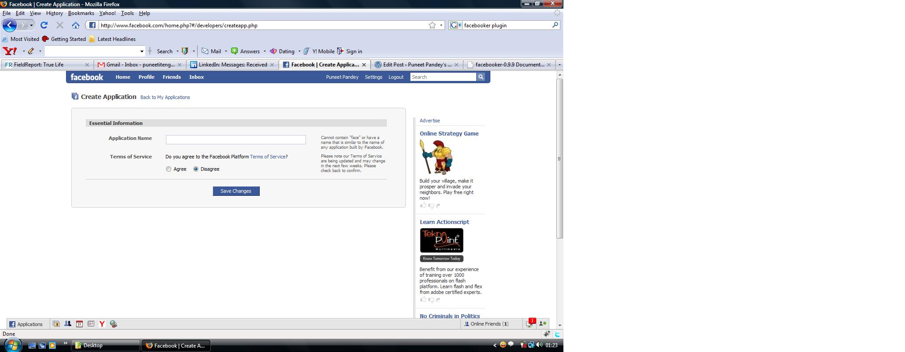
Task: Click the Firefox Reload page icon
Action: coord(44,26)
